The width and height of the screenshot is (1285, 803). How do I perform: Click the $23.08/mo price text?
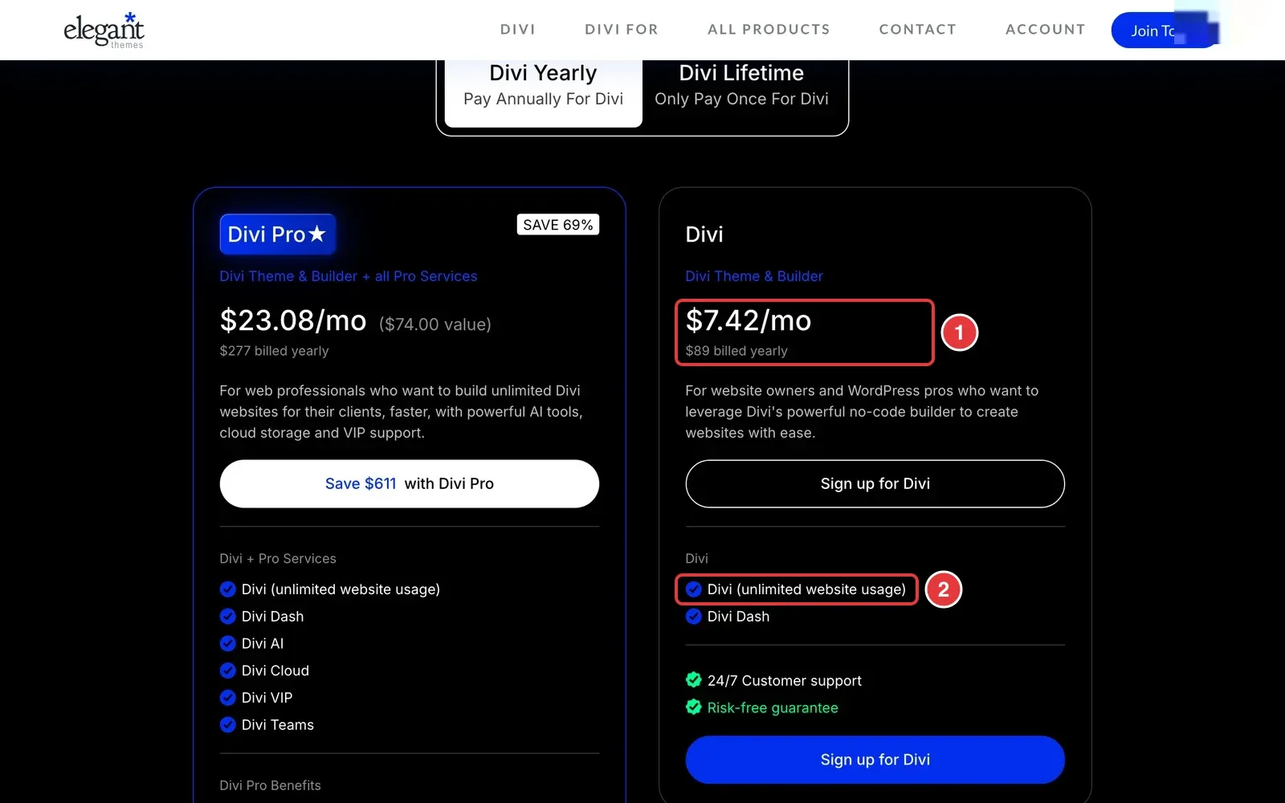293,320
